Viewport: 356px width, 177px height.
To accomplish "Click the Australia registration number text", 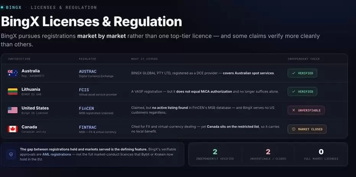I will coord(33,76).
